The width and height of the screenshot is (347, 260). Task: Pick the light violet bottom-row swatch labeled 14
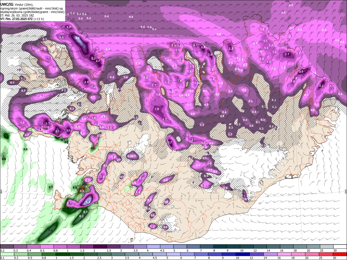[270, 254]
